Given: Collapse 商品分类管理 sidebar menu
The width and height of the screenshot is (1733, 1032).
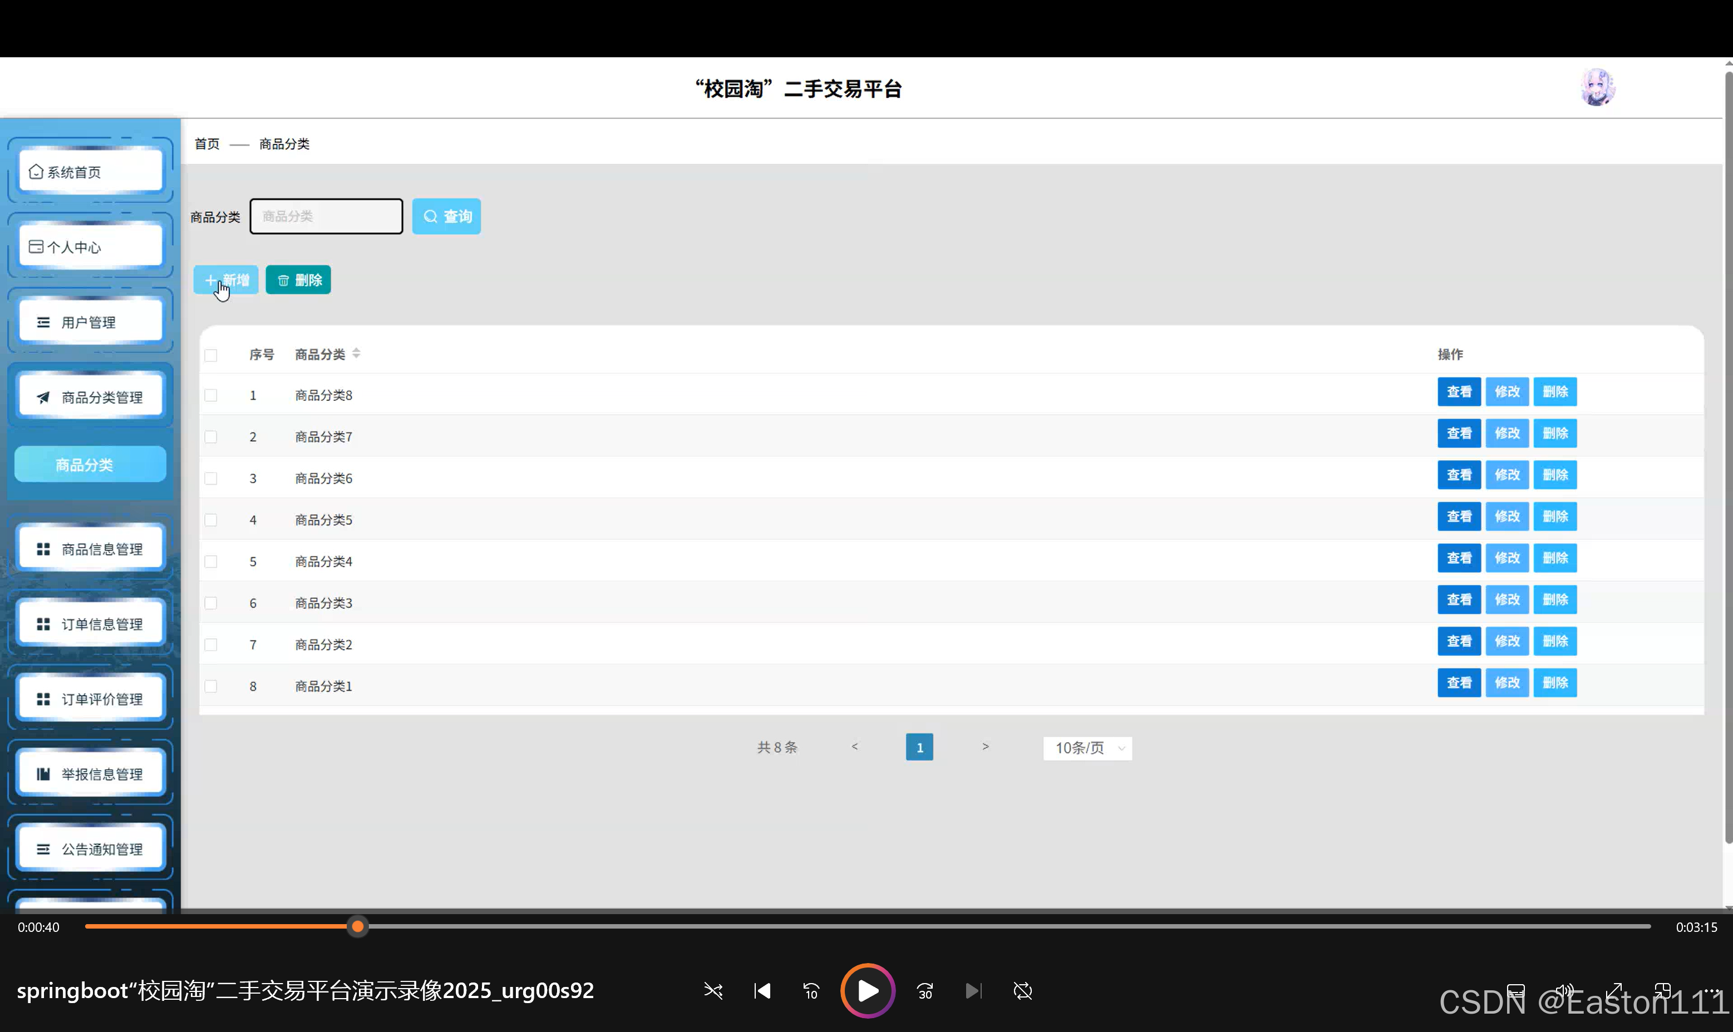Looking at the screenshot, I should point(91,396).
